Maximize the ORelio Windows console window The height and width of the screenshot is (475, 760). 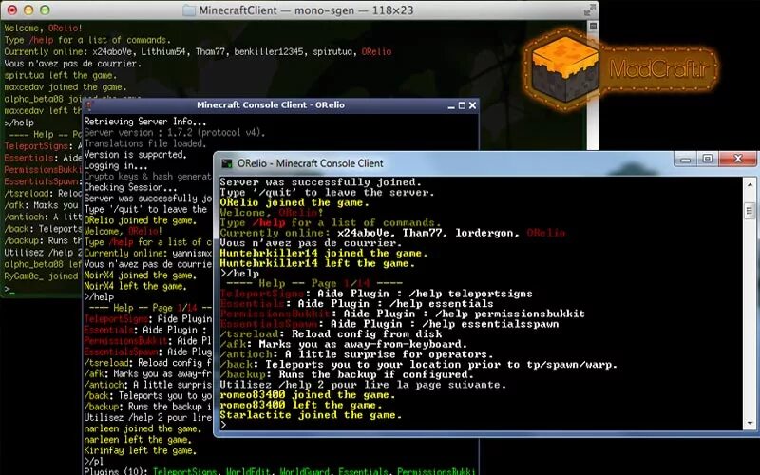[708, 159]
